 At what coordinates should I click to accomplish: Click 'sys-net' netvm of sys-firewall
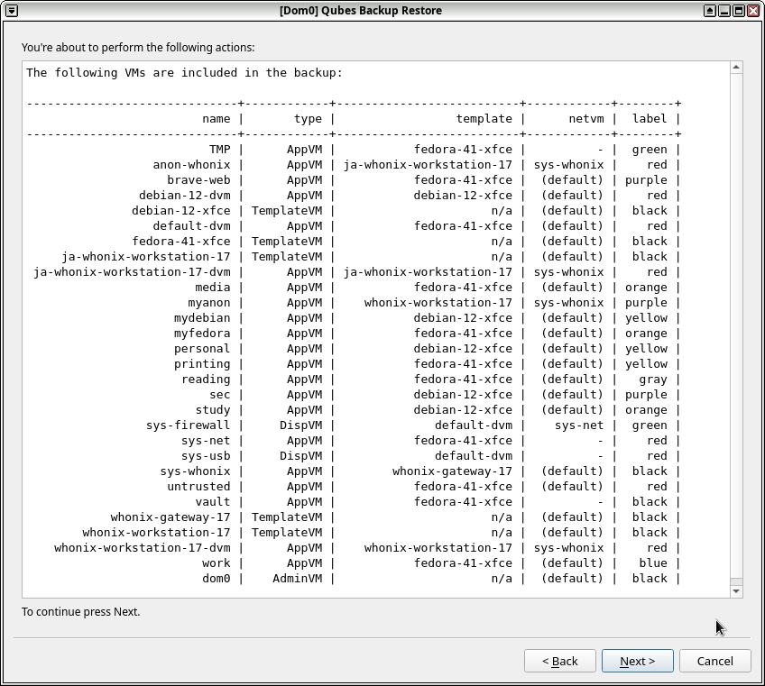click(x=579, y=425)
